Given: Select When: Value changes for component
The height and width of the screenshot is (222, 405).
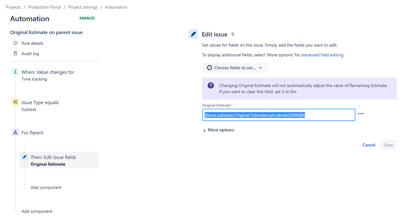Looking at the screenshot, I should click(x=48, y=72).
